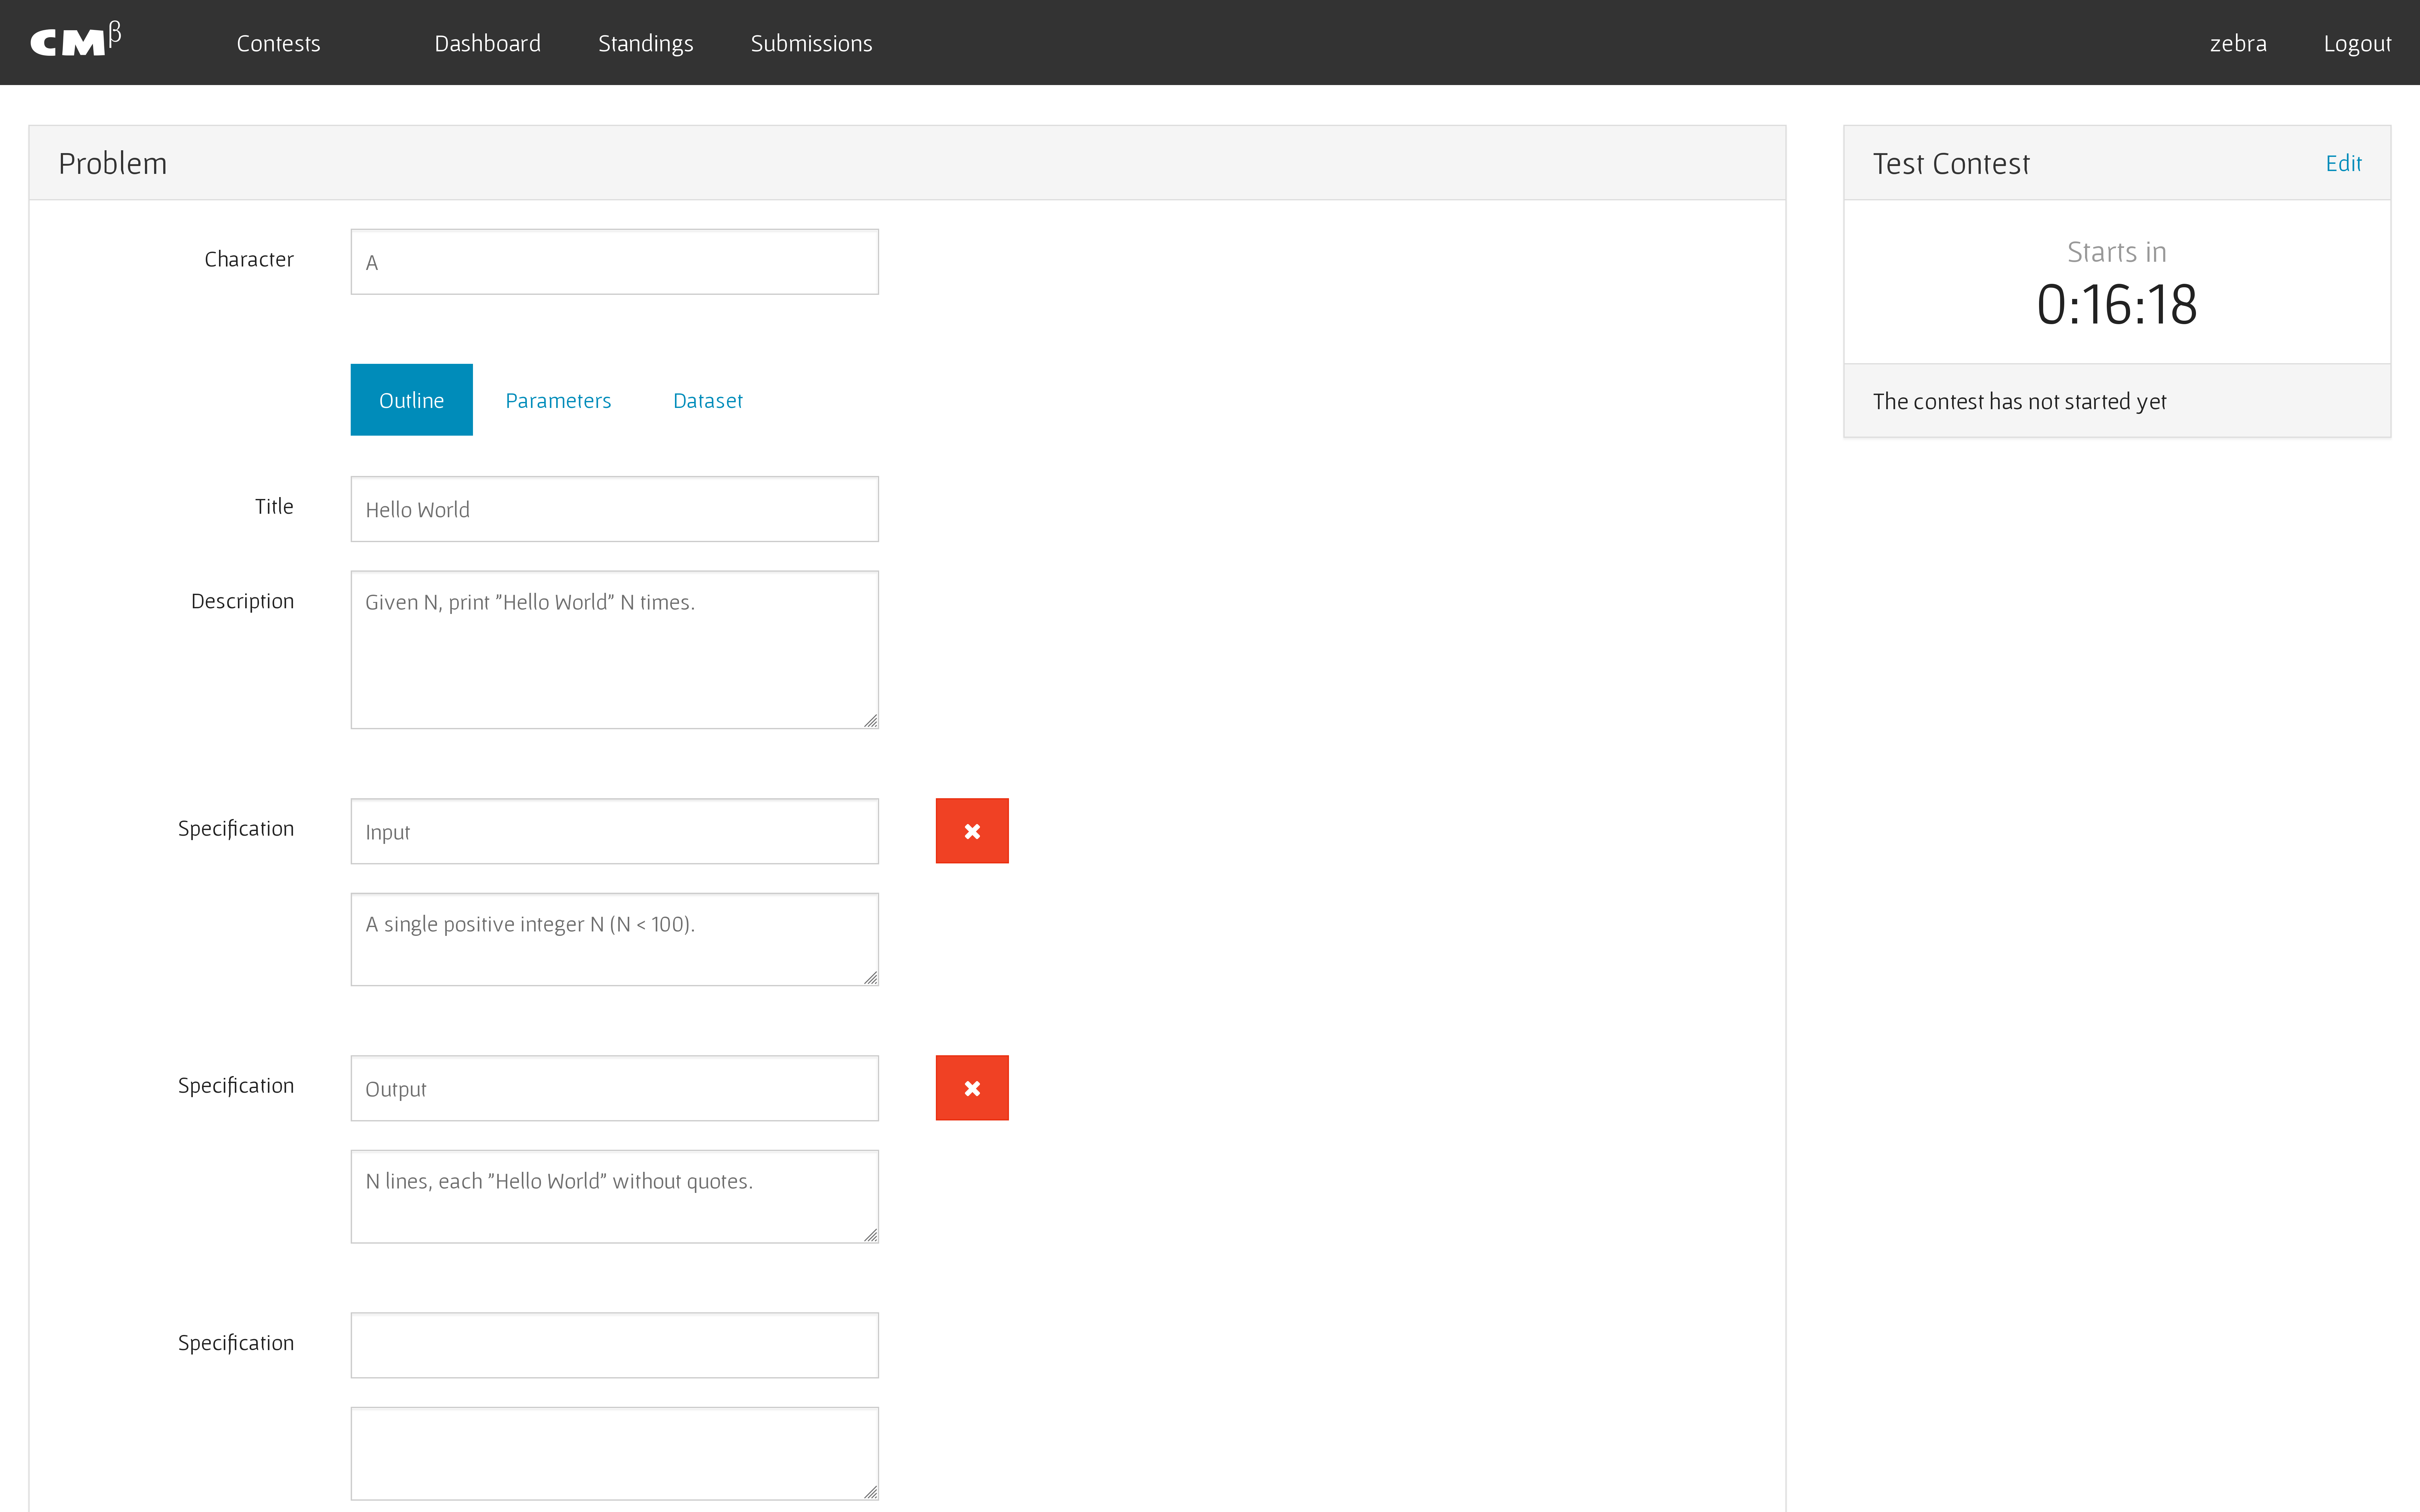Click Edit link for Test Contest

coord(2342,163)
